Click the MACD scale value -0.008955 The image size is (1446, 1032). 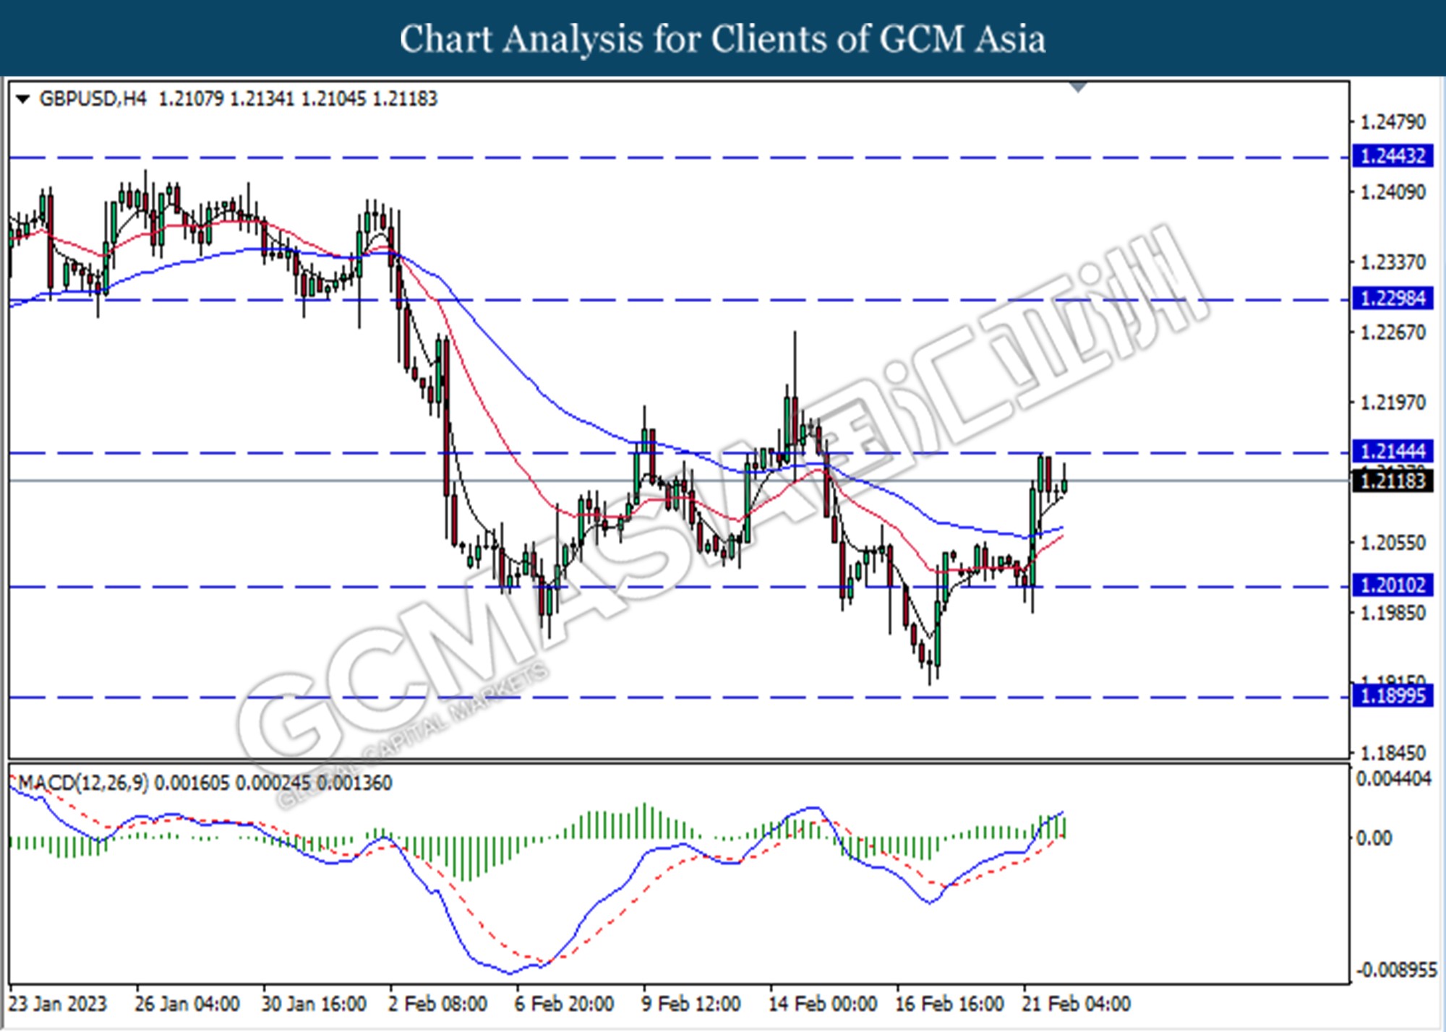[x=1396, y=970]
